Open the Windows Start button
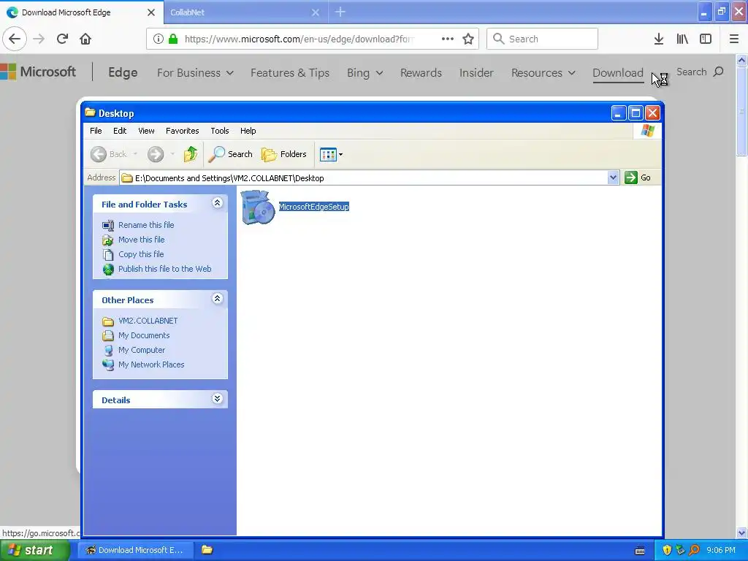748x561 pixels. coord(34,550)
